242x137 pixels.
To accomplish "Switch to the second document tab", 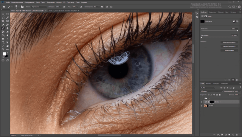I will [x=63, y=11].
